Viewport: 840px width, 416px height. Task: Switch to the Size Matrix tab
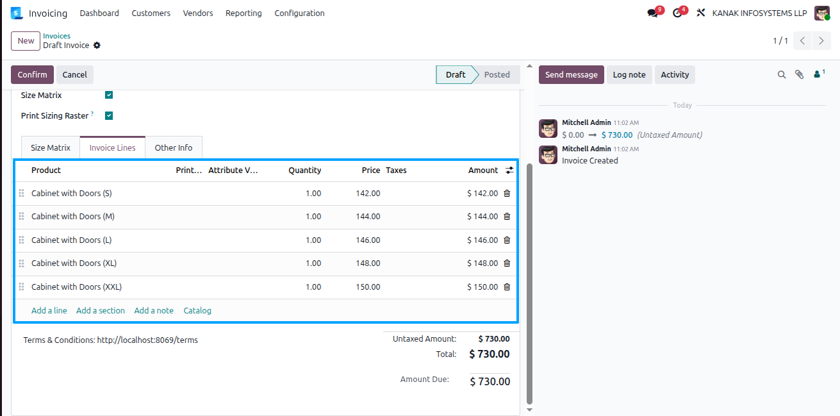[x=51, y=147]
